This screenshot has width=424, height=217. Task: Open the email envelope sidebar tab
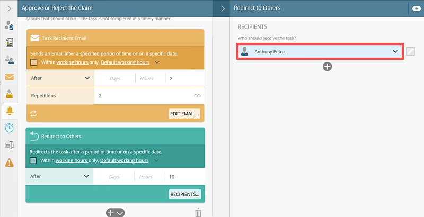[x=9, y=77]
